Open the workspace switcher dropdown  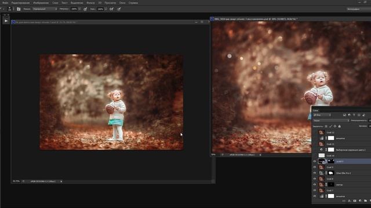(359, 9)
